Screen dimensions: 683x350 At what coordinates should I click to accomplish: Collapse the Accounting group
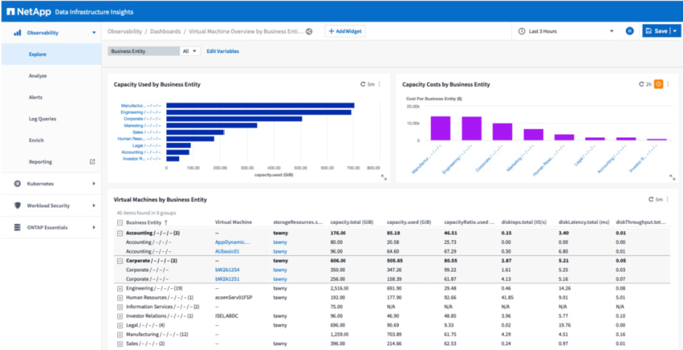119,233
